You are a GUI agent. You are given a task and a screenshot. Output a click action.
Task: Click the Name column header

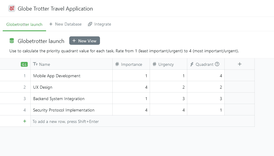click(x=71, y=64)
